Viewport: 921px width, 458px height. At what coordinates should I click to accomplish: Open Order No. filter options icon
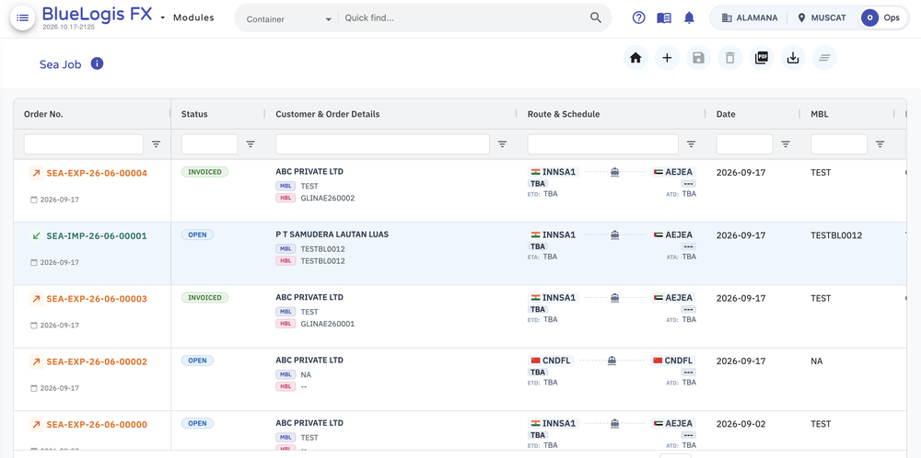pyautogui.click(x=157, y=144)
